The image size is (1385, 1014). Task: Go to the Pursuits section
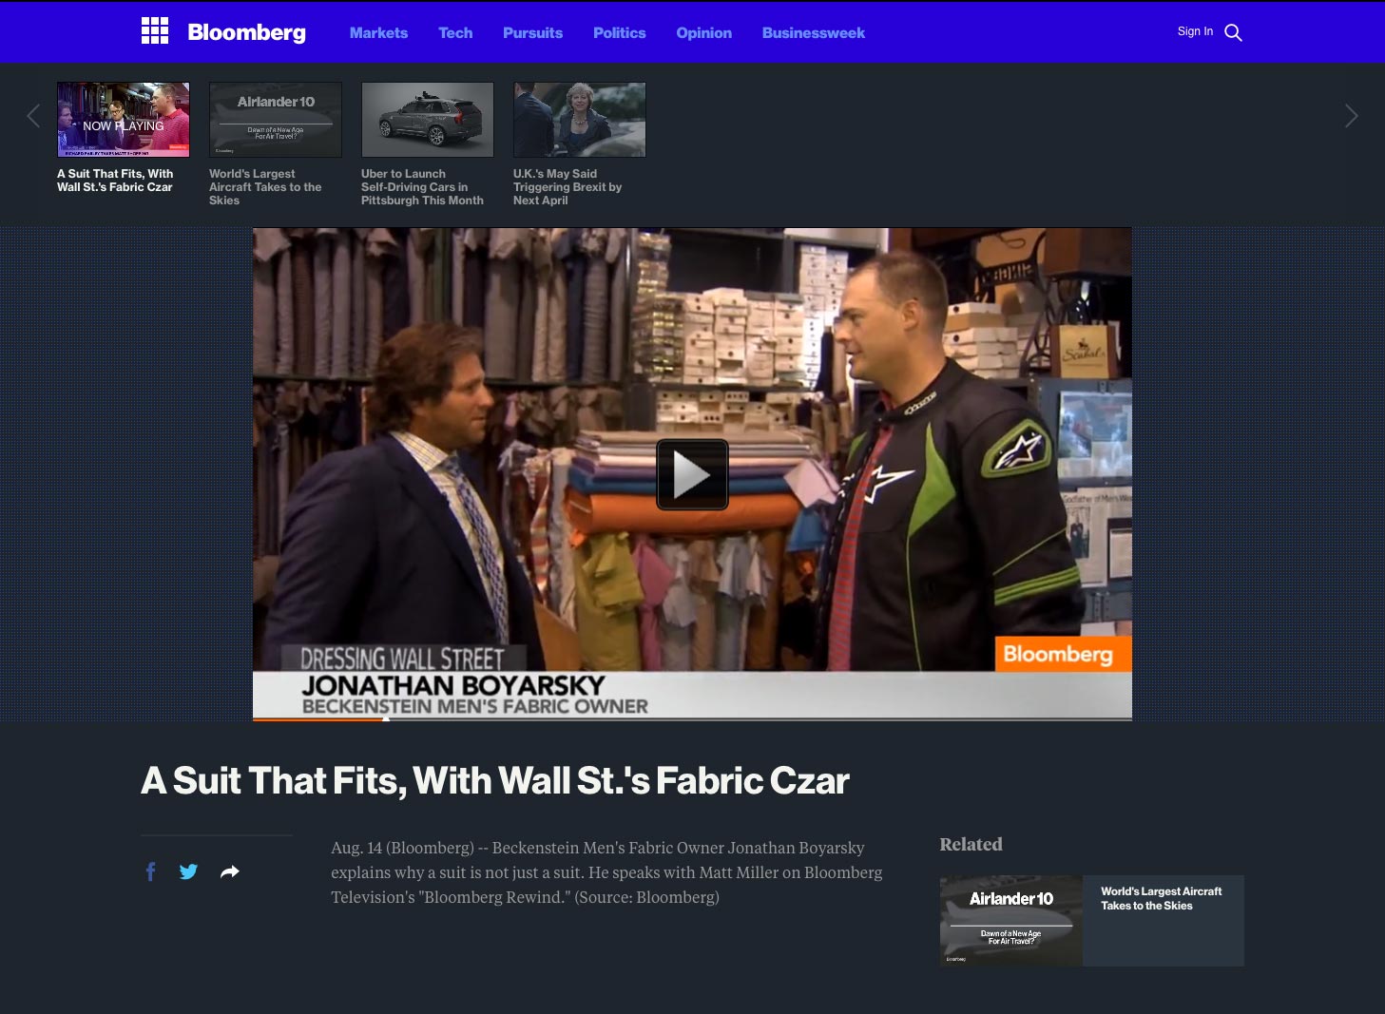tap(532, 32)
